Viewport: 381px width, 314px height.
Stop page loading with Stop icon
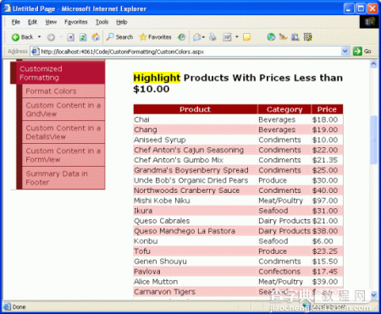(71, 37)
